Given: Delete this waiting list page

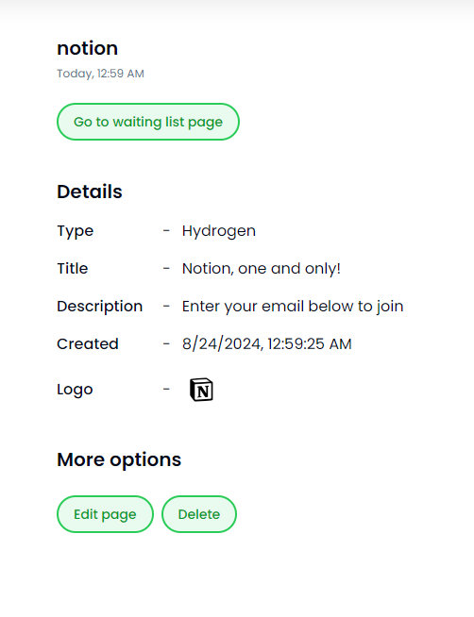Looking at the screenshot, I should (x=199, y=514).
